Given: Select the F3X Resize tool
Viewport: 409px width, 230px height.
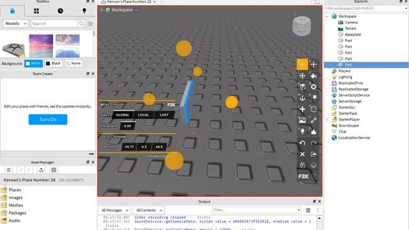Looking at the screenshot, I should [314, 65].
